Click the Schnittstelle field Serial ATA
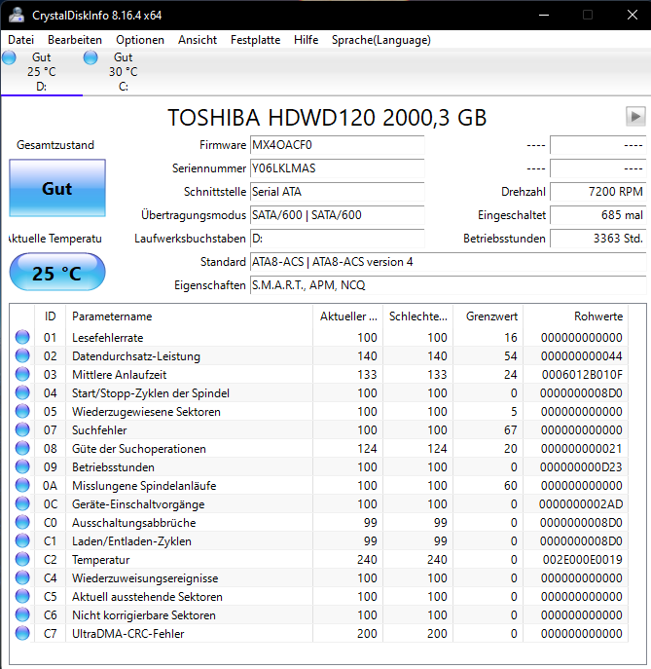Image resolution: width=651 pixels, height=669 pixels. [337, 192]
